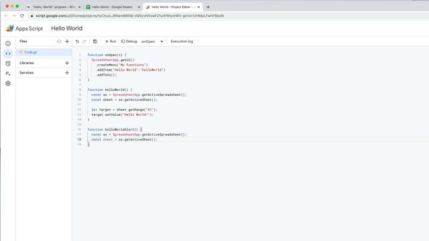Open the Triggers alarm clock icon

point(8,64)
